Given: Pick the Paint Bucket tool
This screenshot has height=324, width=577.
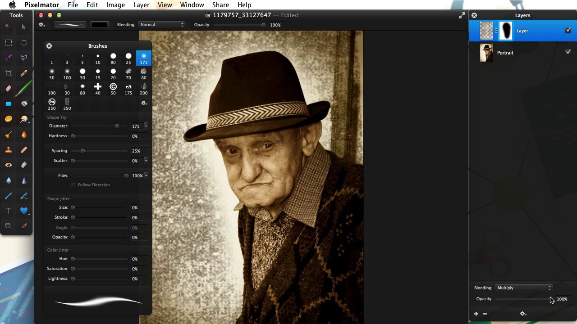Looking at the screenshot, I should [x=24, y=104].
